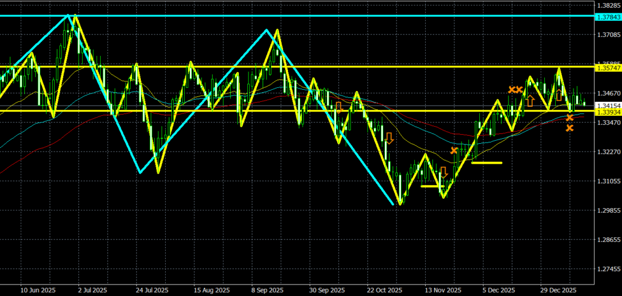Viewport: 622px width, 296px height.
Task: Select the rightmost orange up arrow near 29 Dec
Action: click(559, 95)
